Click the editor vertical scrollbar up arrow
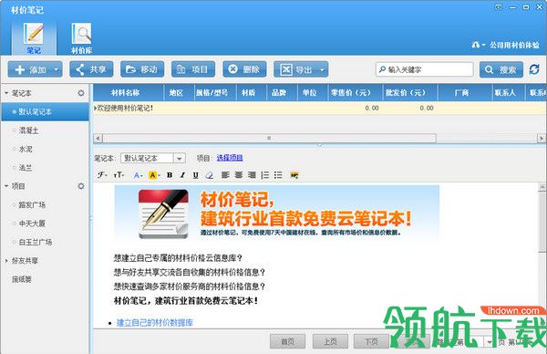Image resolution: width=547 pixels, height=354 pixels. tap(542, 187)
